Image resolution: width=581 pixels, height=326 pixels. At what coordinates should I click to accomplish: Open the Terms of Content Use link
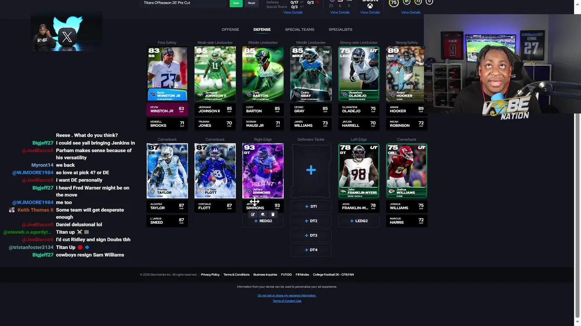(x=287, y=301)
